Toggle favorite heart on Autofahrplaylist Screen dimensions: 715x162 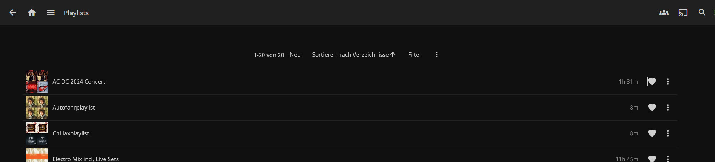point(652,108)
